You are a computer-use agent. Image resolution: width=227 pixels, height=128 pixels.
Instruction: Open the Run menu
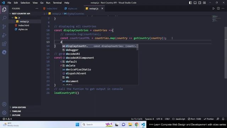(x=48, y=3)
